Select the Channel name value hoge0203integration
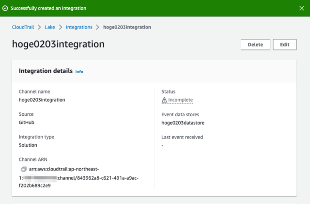The height and width of the screenshot is (204, 310). tap(42, 100)
